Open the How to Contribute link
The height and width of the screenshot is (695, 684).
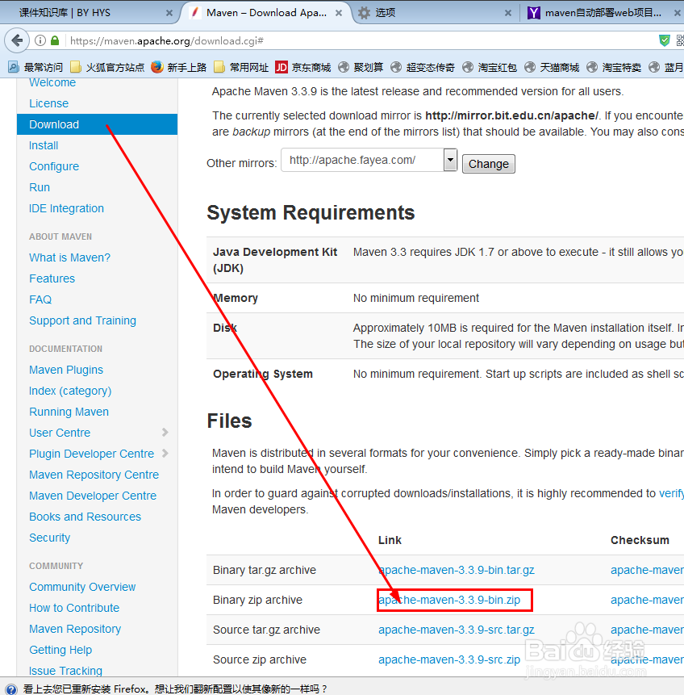coord(74,608)
